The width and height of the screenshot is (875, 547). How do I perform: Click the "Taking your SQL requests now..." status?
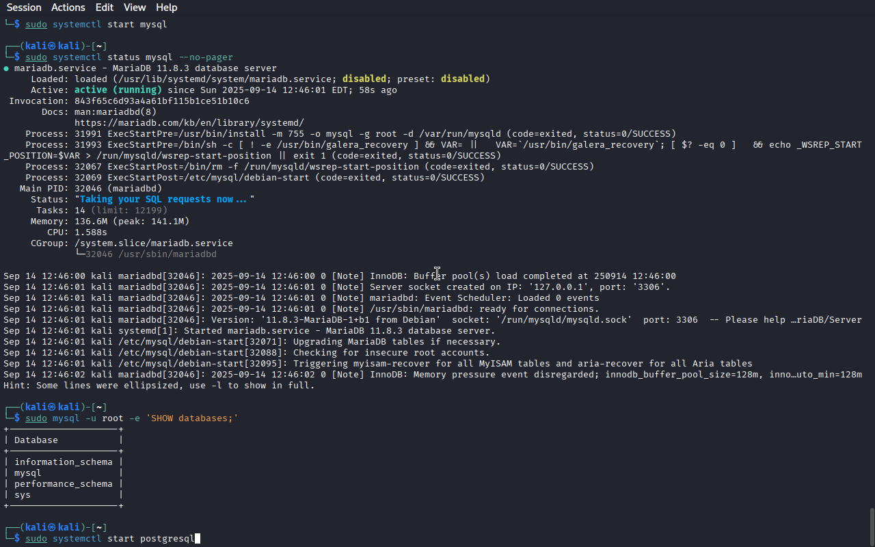point(165,199)
